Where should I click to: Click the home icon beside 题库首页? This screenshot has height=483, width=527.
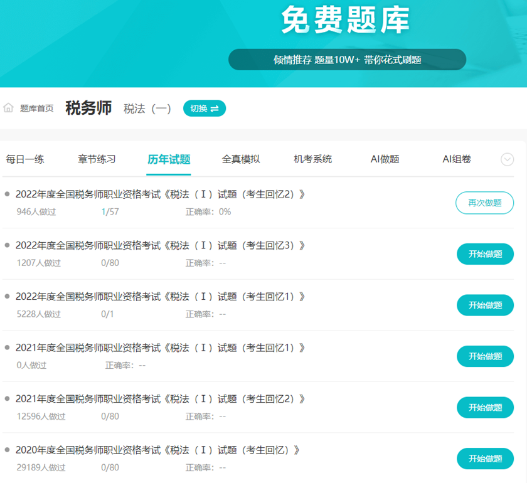[x=8, y=108]
